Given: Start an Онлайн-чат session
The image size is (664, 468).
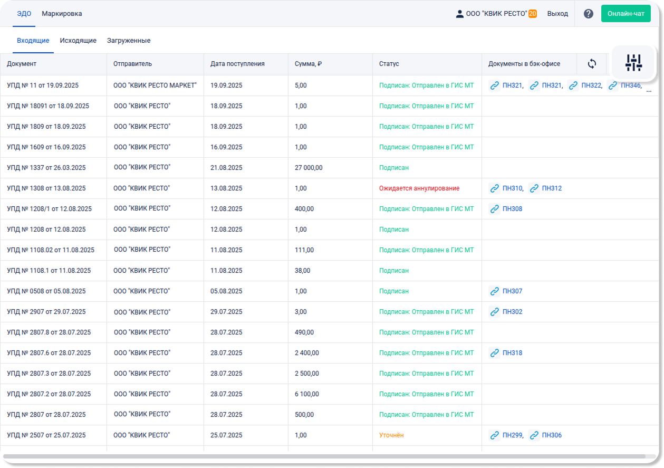Looking at the screenshot, I should (625, 14).
